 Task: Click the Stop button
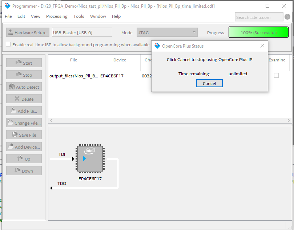tap(24, 75)
